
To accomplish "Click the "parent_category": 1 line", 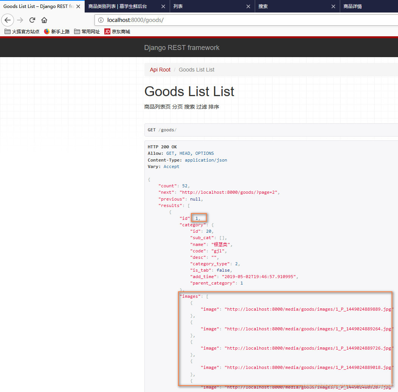I will tap(217, 283).
